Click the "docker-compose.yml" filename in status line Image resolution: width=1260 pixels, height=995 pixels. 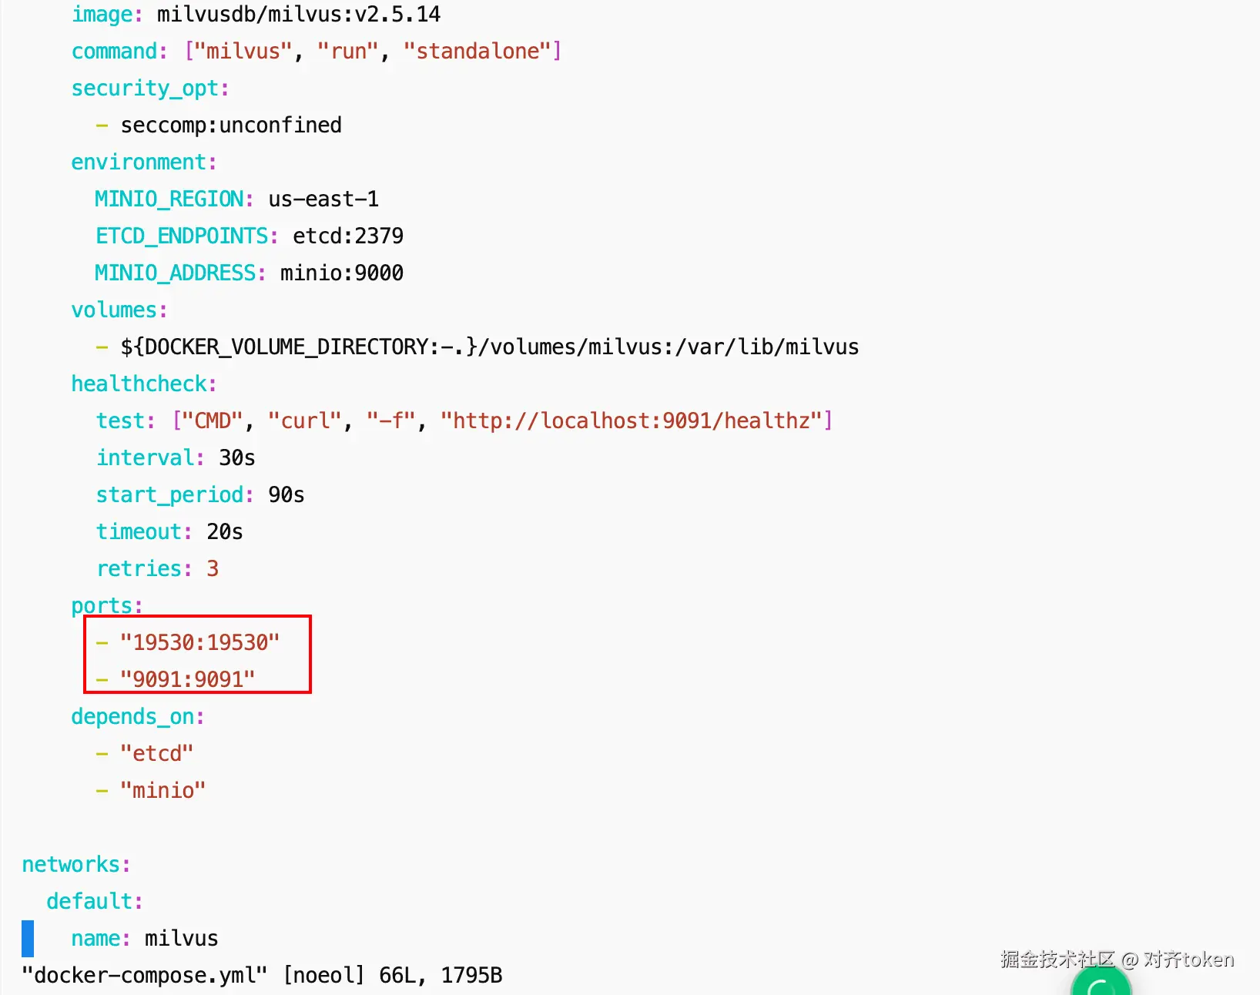[145, 976]
